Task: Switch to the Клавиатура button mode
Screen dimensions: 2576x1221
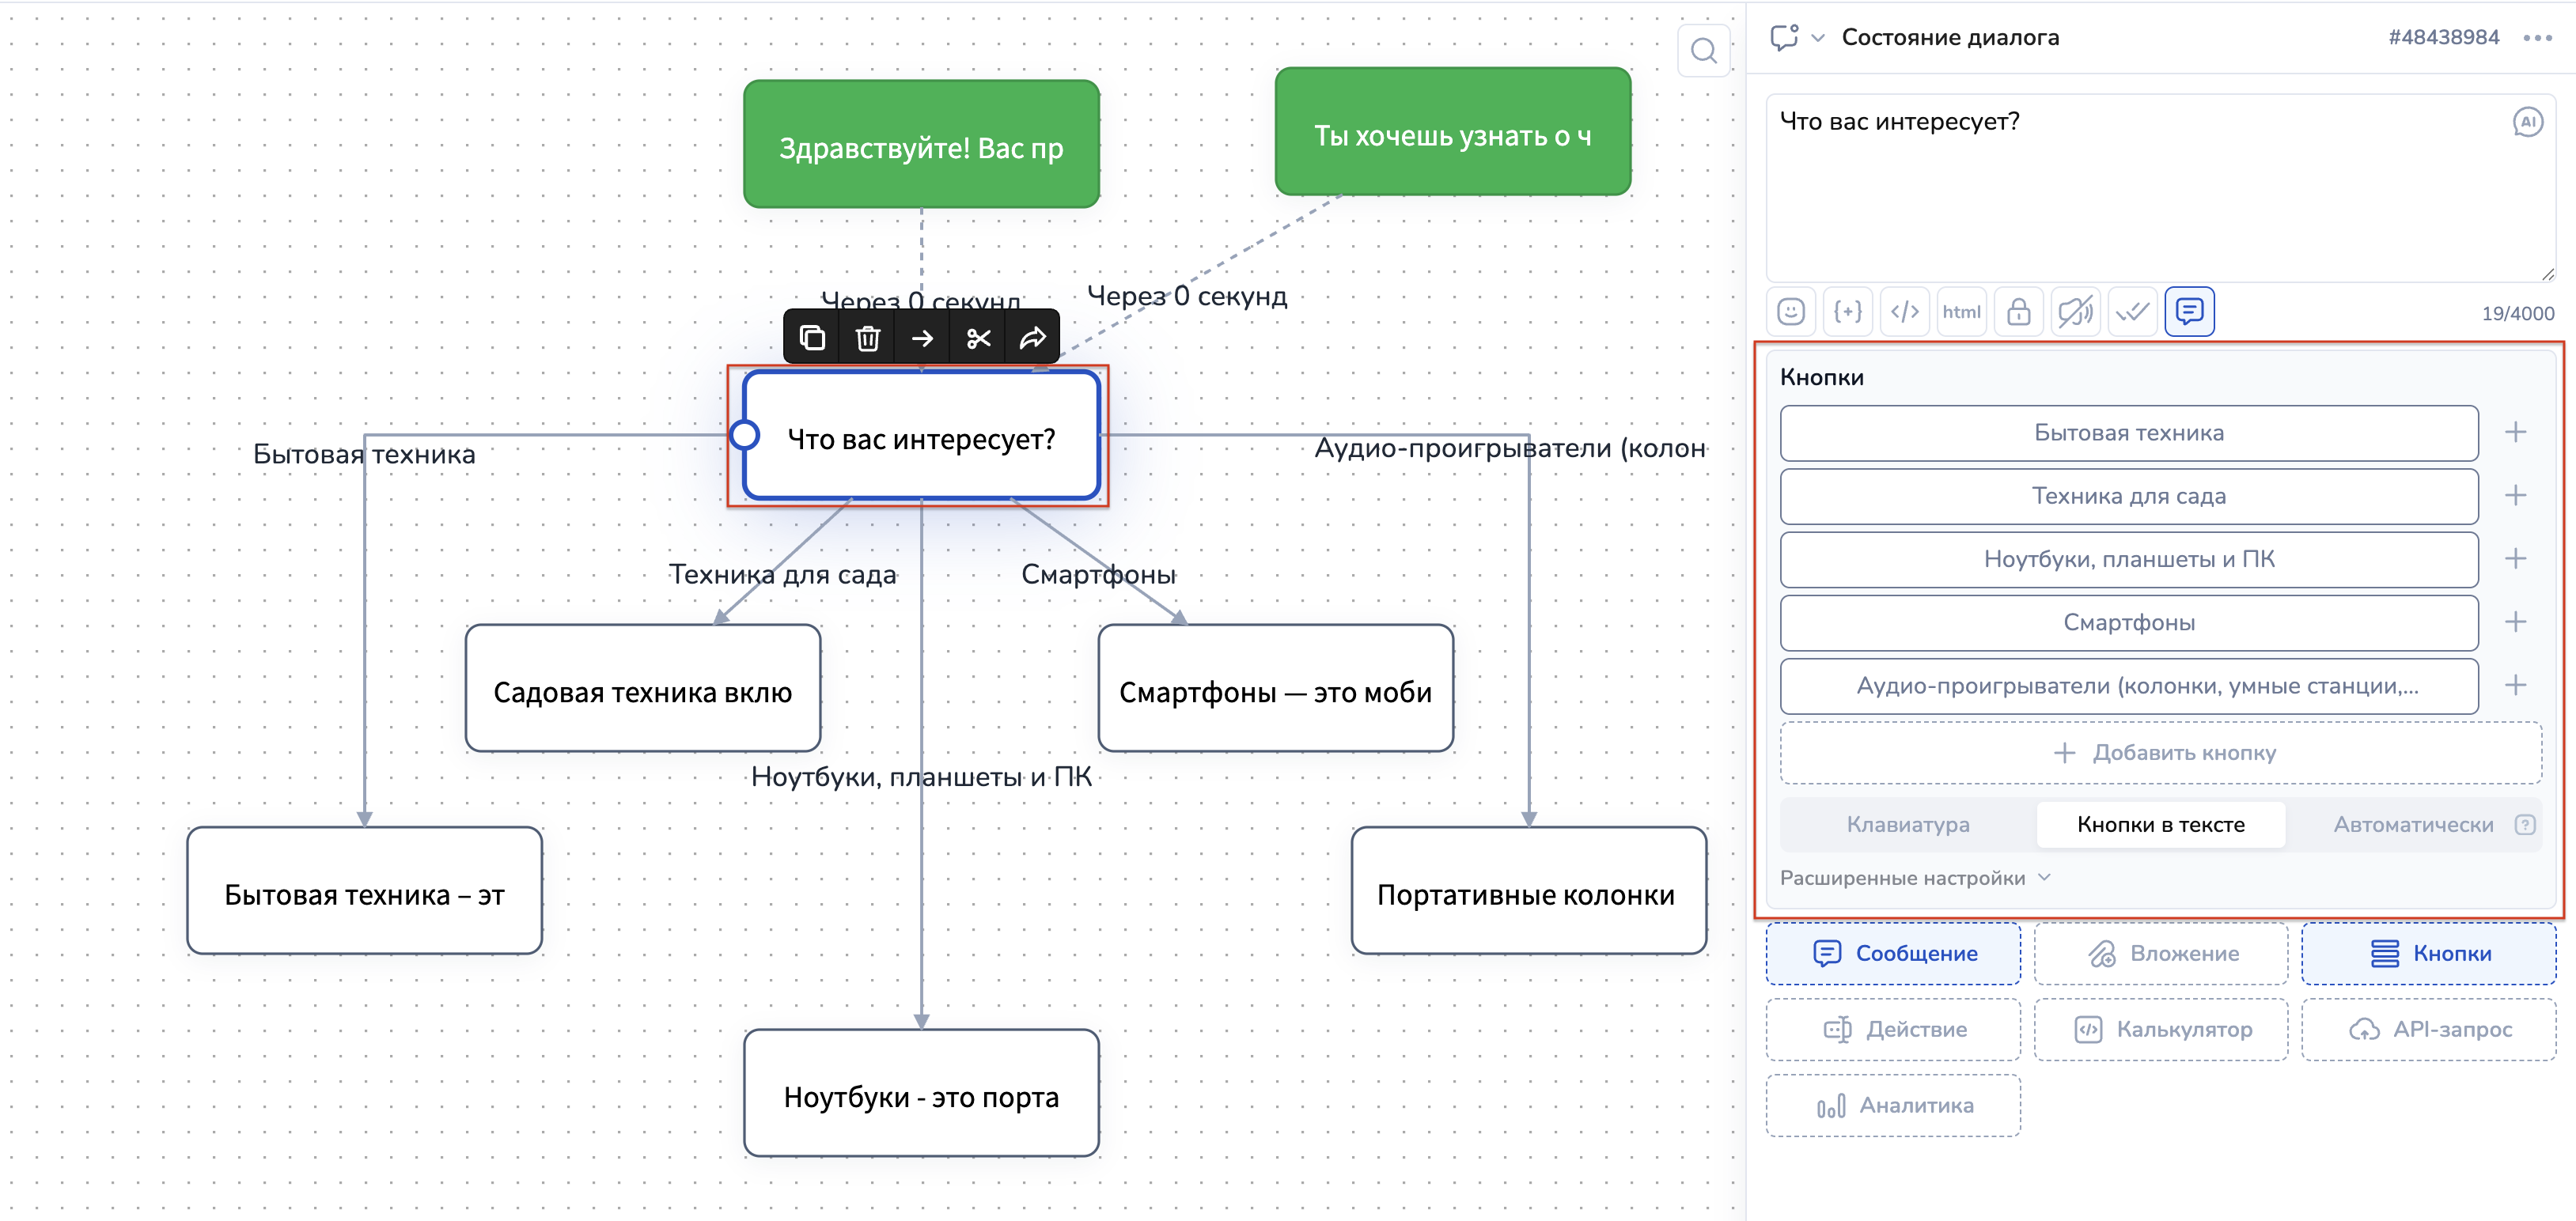Action: pyautogui.click(x=1907, y=824)
